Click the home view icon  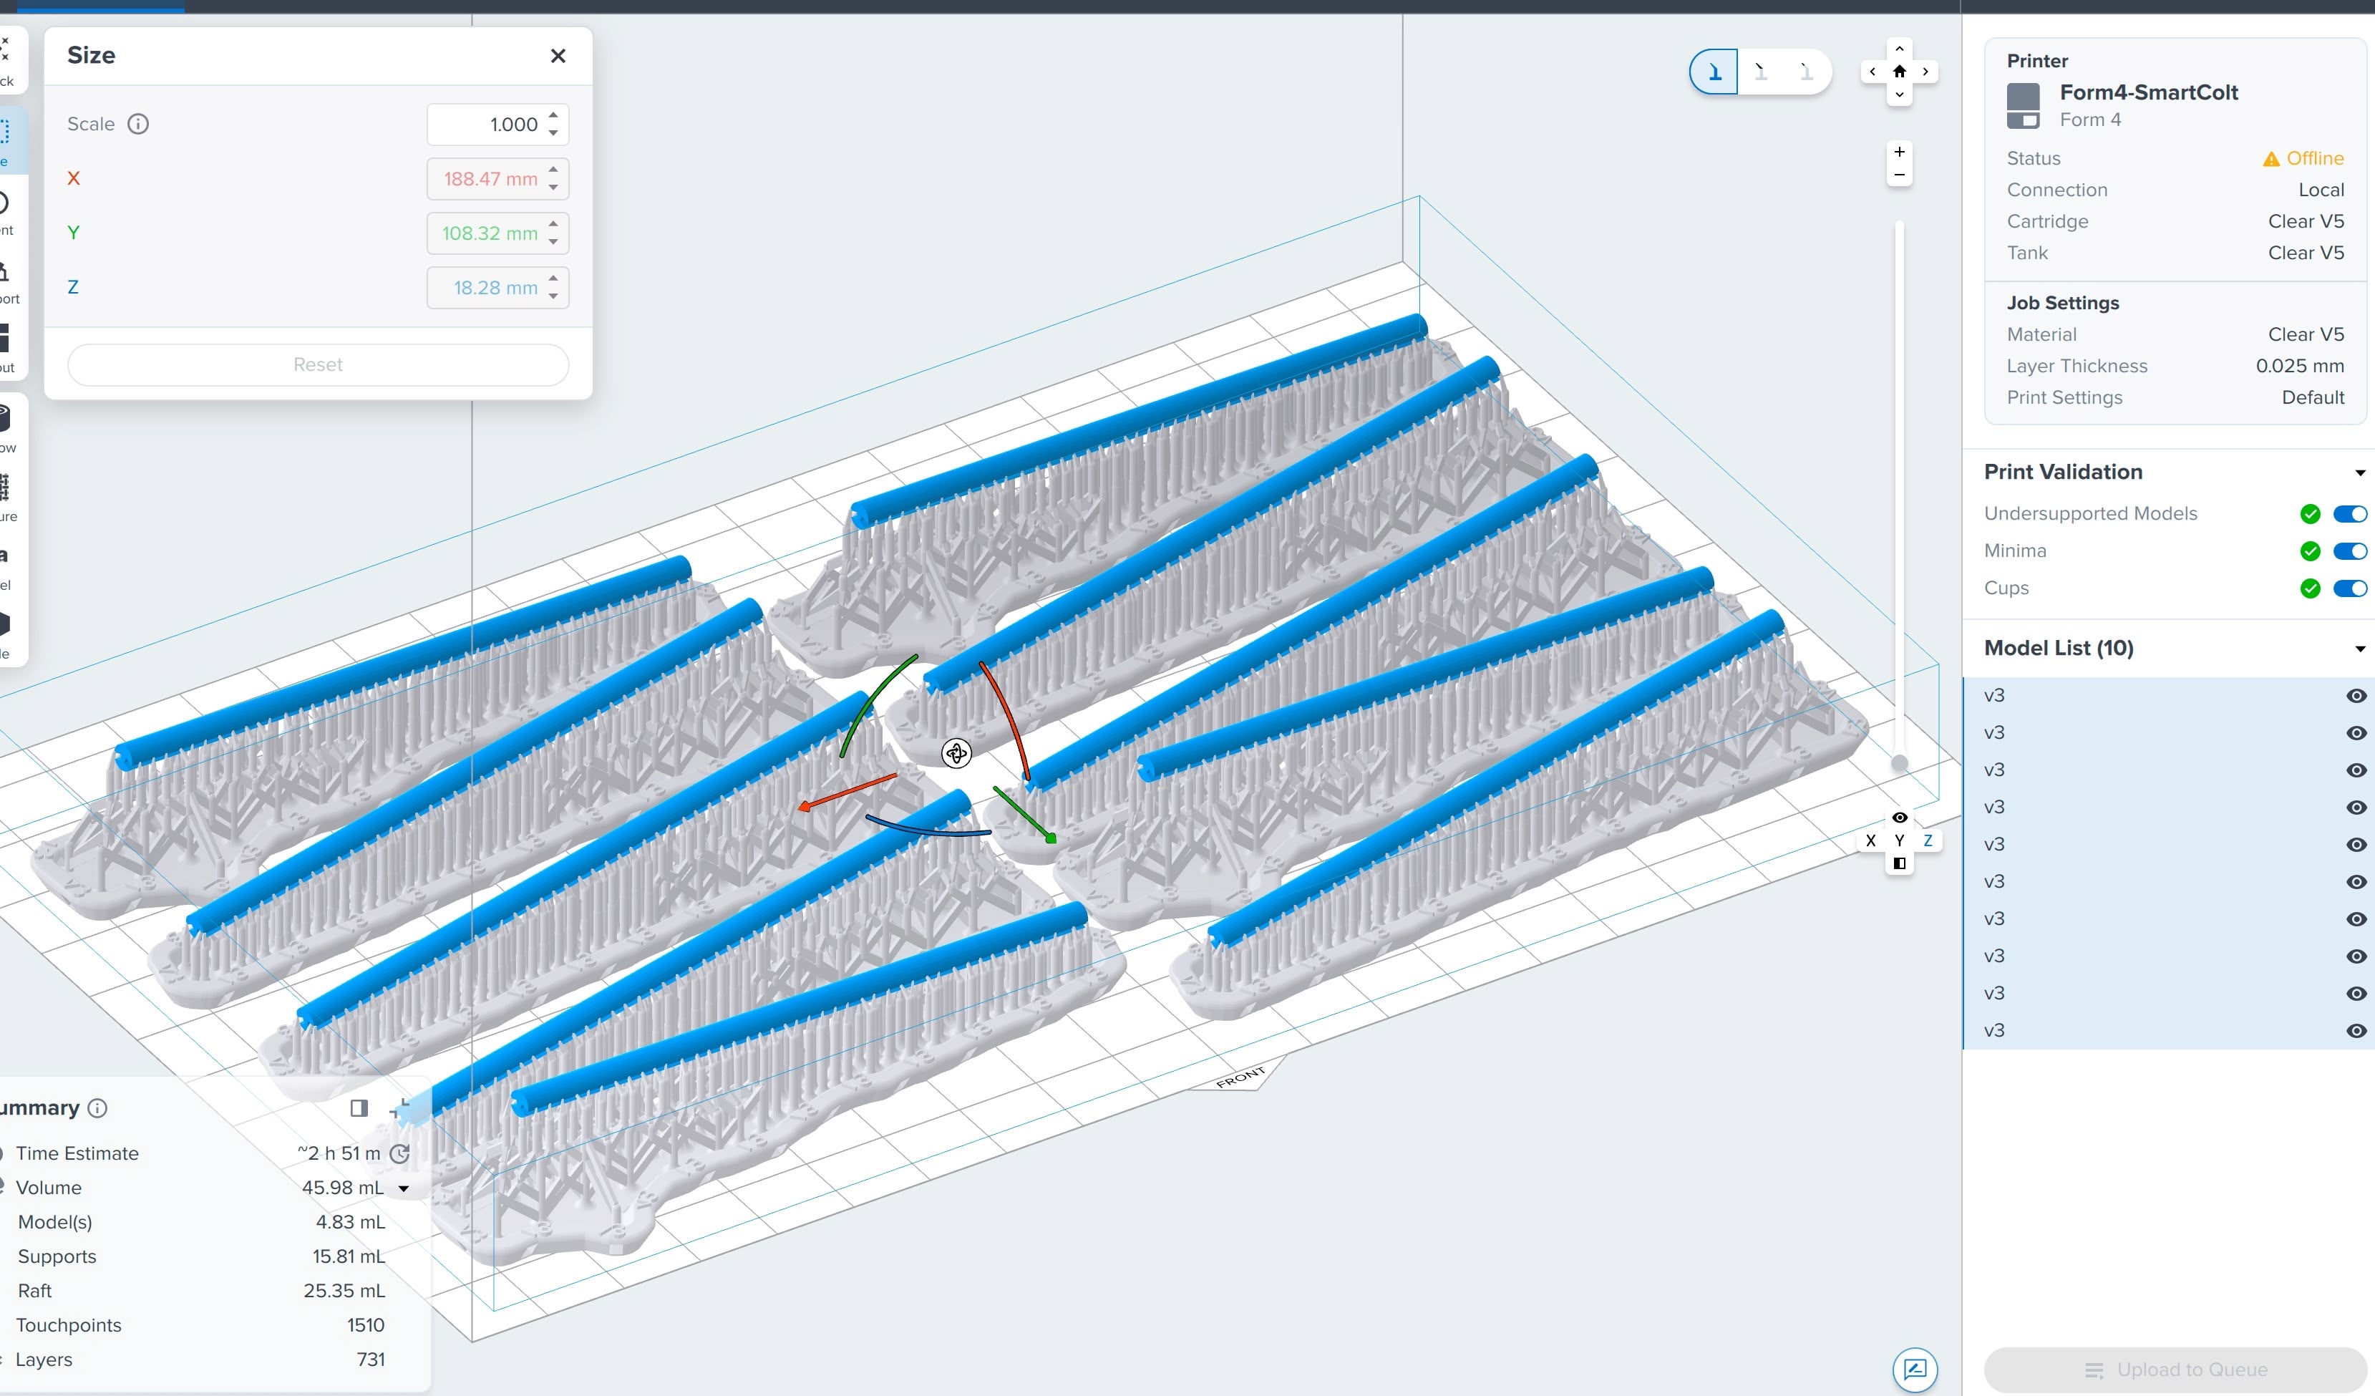(x=1899, y=72)
